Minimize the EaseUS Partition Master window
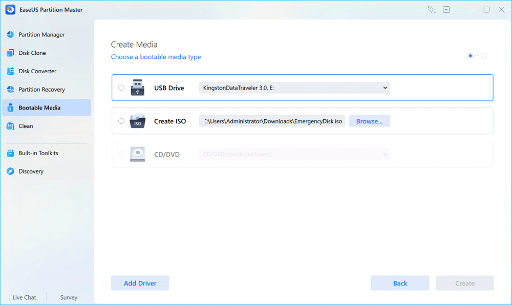This screenshot has height=305, width=512. click(x=472, y=10)
